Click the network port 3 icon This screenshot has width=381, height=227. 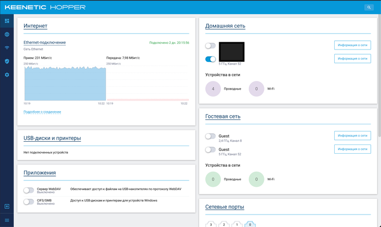[x=211, y=224]
